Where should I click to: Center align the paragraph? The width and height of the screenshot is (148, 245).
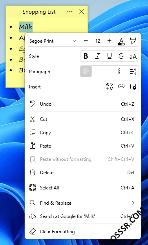click(x=98, y=71)
